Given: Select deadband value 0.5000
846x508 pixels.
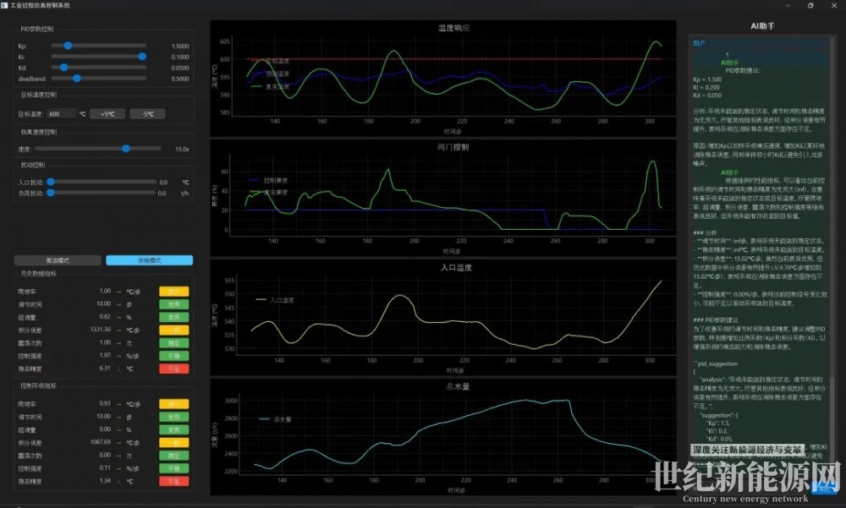Looking at the screenshot, I should click(x=179, y=79).
